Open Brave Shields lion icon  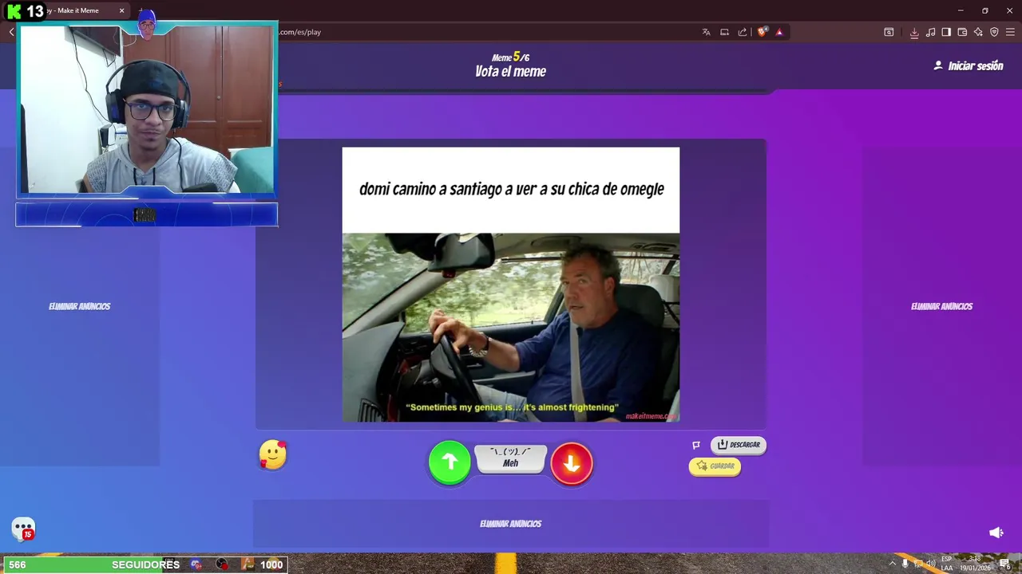763,32
